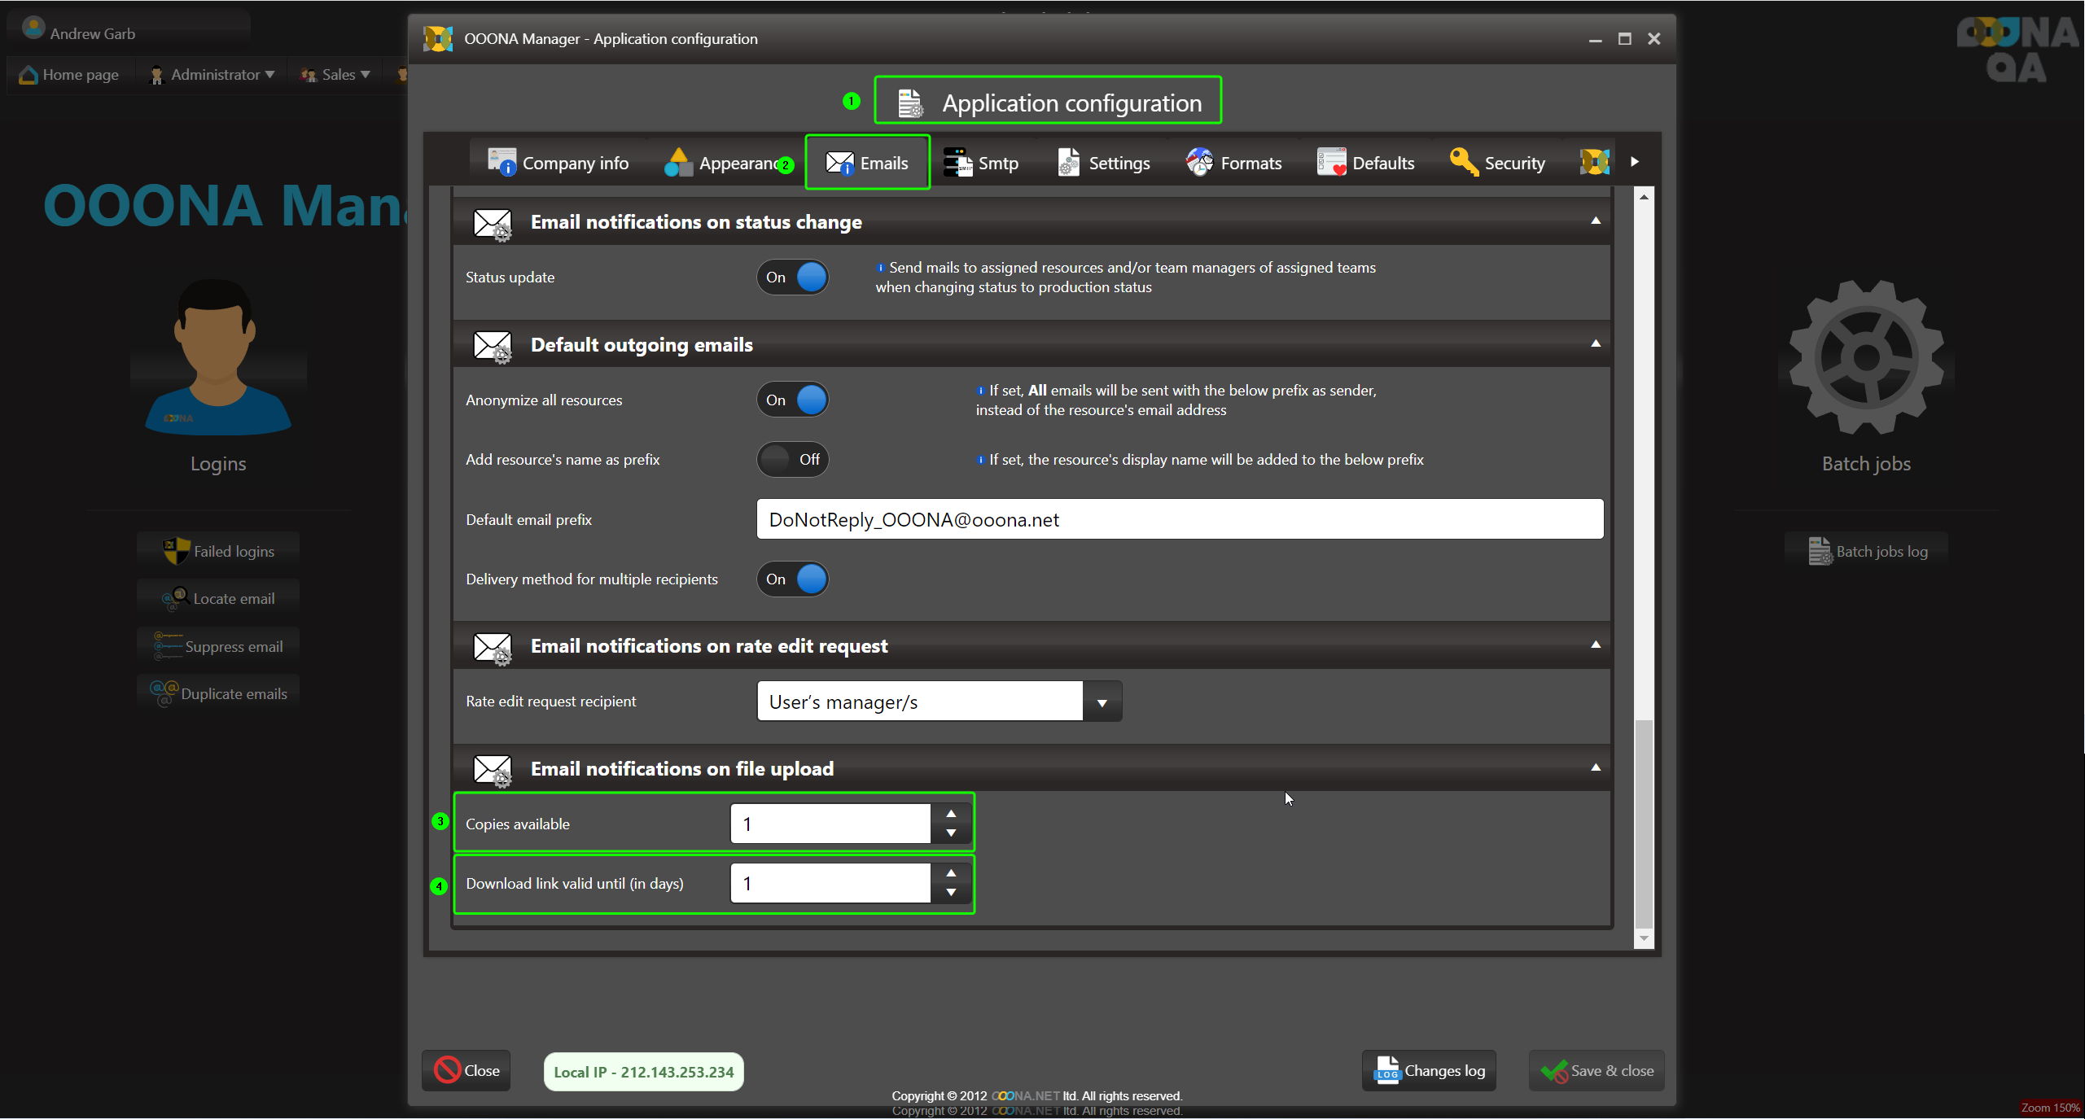Enable Add resource's name as prefix
This screenshot has width=2085, height=1119.
pyautogui.click(x=792, y=460)
